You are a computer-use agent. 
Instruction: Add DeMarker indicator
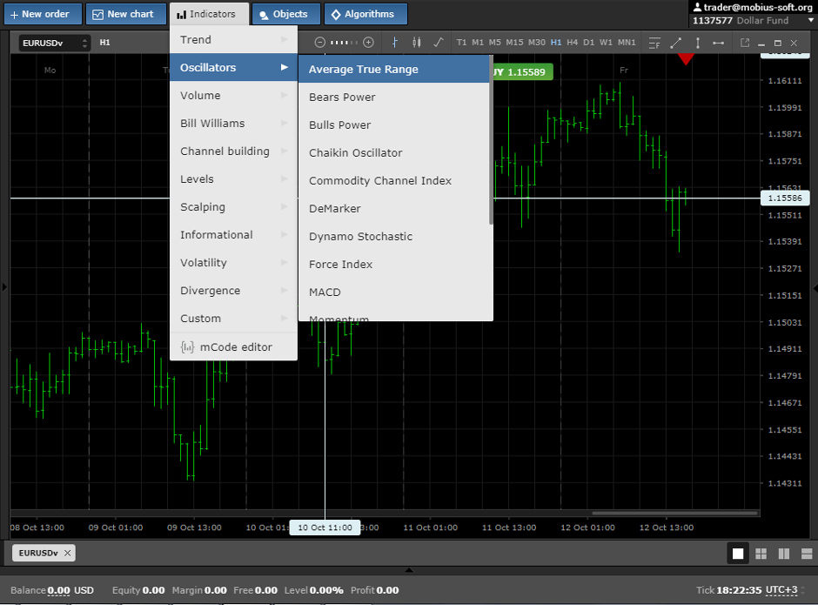[x=394, y=208]
